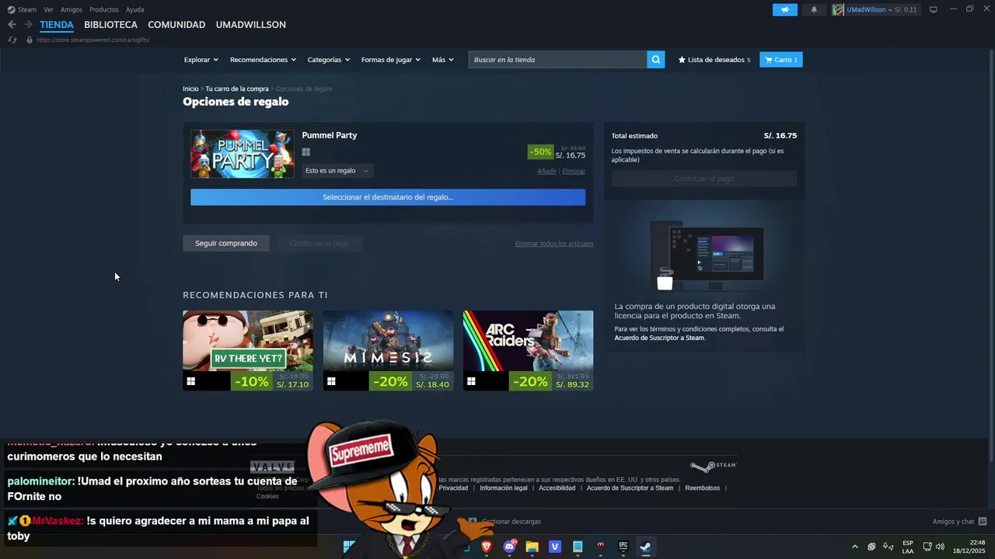Switch to the BIBLIOTECA tab
The width and height of the screenshot is (995, 559).
click(x=110, y=25)
